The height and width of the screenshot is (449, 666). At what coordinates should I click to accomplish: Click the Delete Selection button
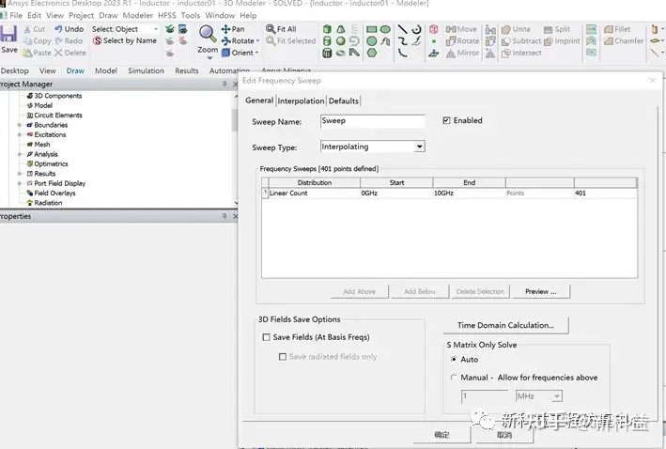coord(480,291)
